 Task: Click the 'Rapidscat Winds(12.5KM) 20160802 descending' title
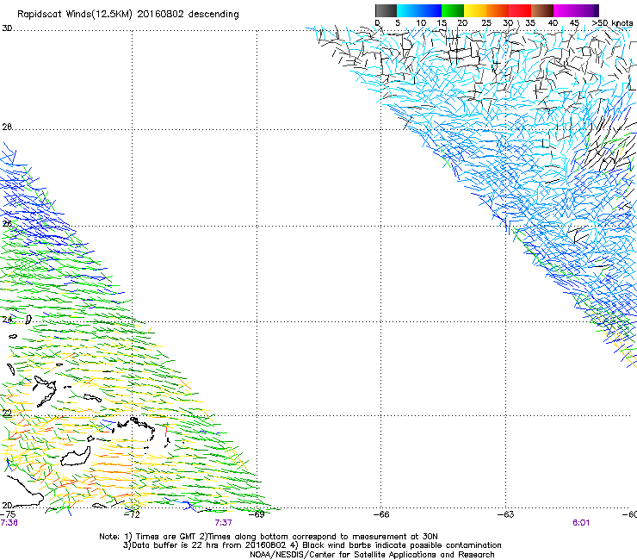tap(128, 15)
